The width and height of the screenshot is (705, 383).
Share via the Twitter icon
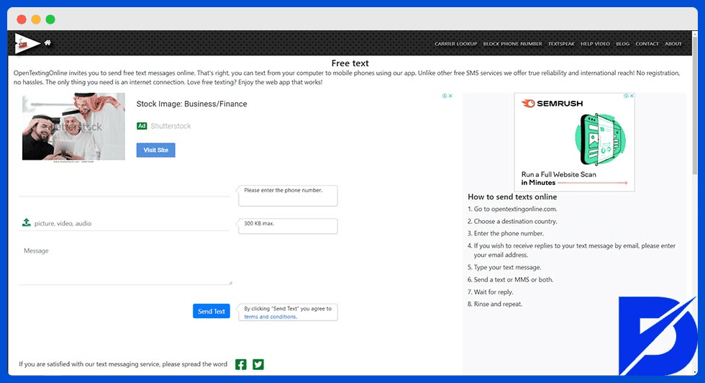[x=258, y=364]
